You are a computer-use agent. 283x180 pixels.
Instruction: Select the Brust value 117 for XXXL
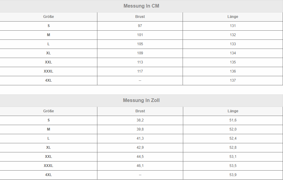[140, 71]
